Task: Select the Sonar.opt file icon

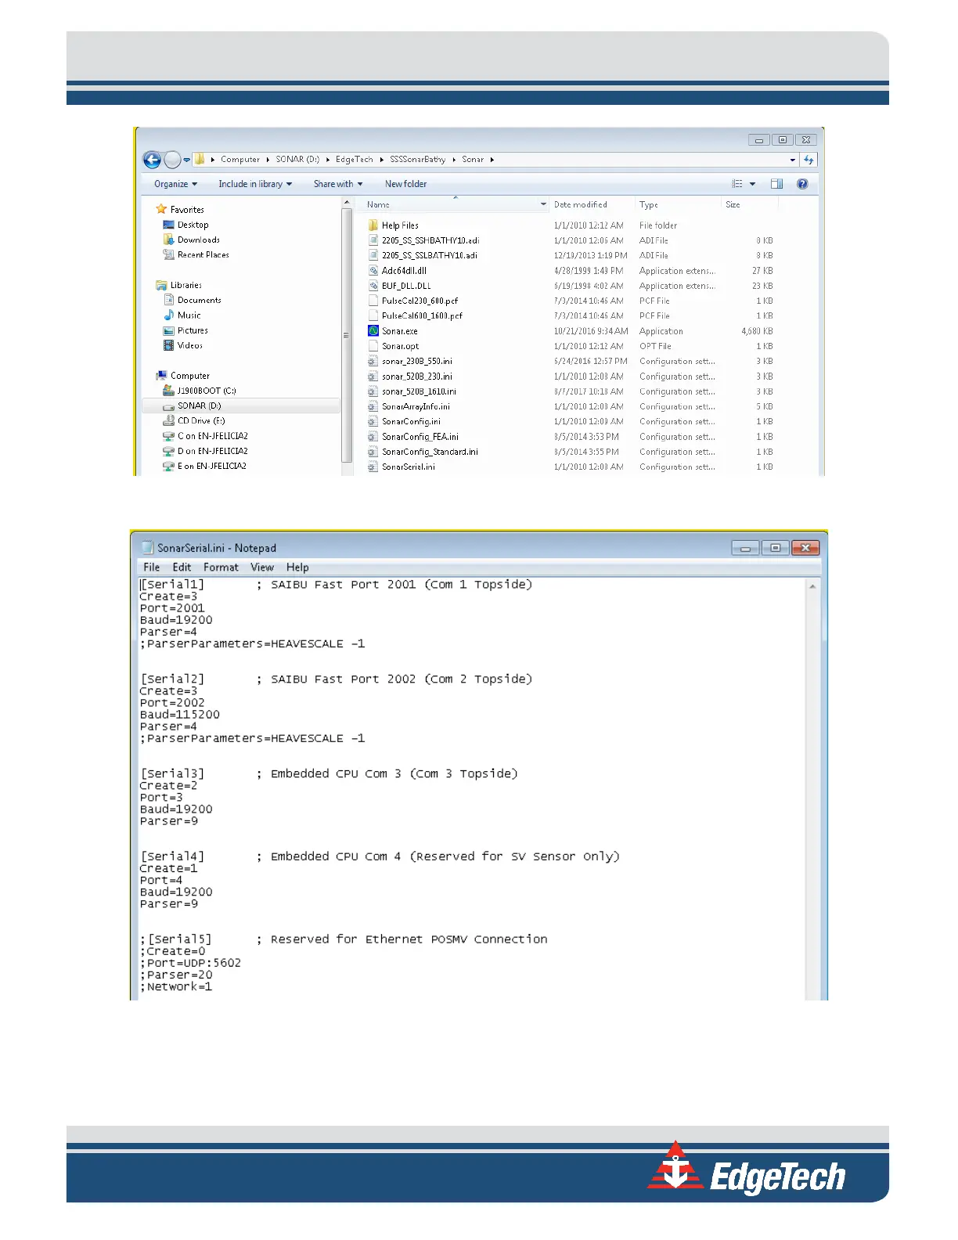Action: [373, 346]
